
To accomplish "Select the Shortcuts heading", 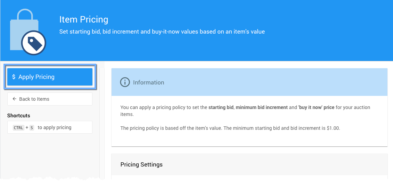I will tap(19, 116).
